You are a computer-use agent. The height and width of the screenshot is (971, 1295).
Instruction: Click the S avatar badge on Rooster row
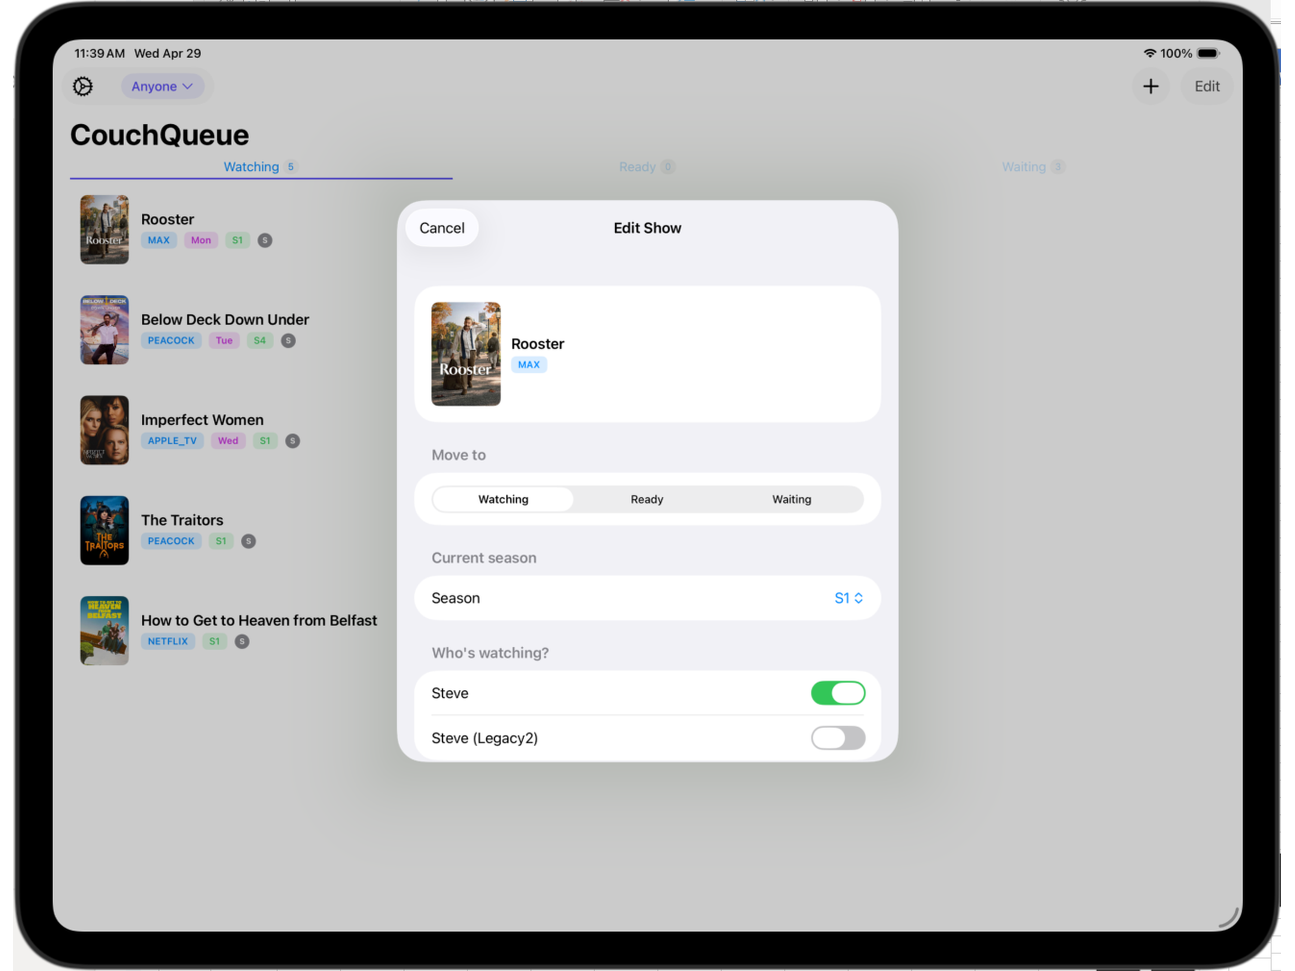pyautogui.click(x=264, y=240)
